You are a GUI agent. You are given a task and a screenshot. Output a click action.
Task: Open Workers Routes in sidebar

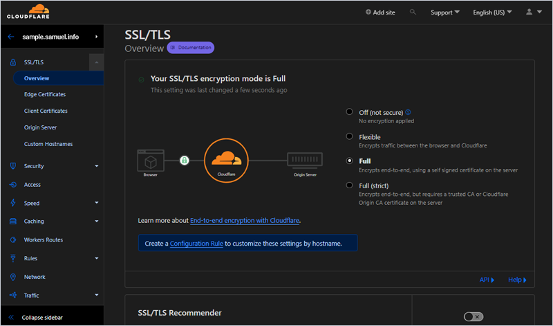coord(44,239)
